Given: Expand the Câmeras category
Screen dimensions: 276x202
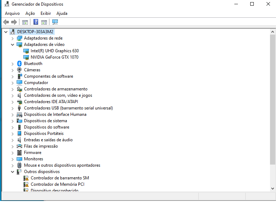Looking at the screenshot, I should pos(12,70).
